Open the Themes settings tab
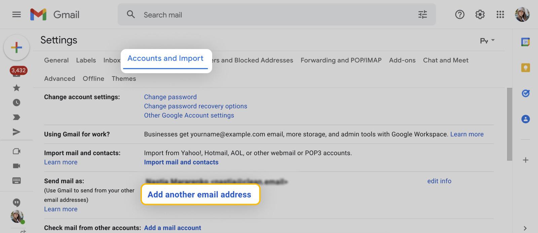The image size is (538, 233). point(124,78)
